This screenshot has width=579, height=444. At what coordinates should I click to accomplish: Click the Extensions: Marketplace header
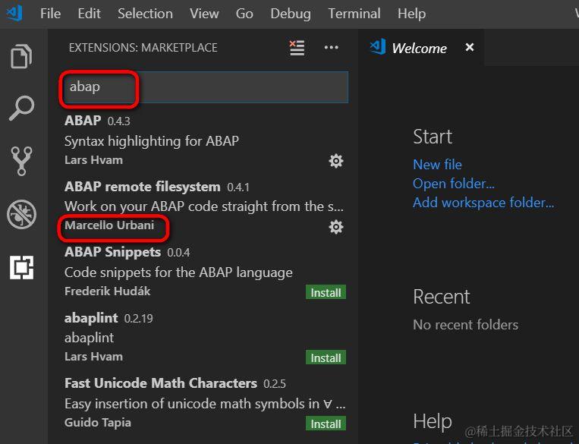[143, 48]
